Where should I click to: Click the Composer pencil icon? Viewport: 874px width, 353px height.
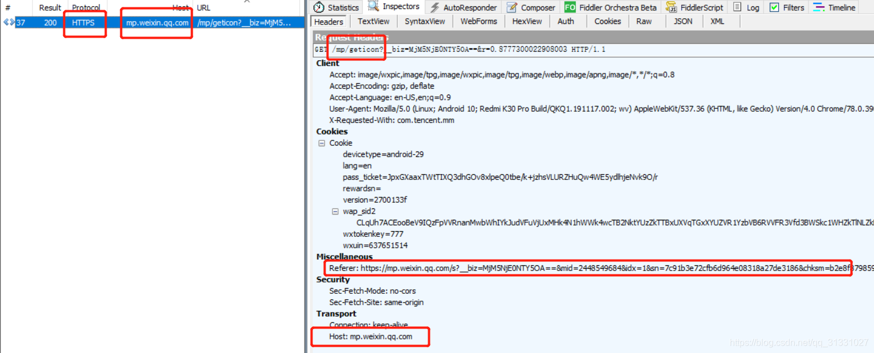(x=512, y=7)
